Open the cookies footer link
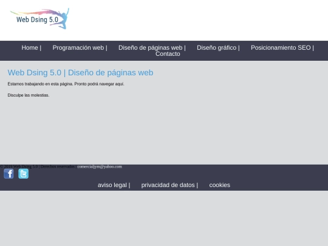This screenshot has width=328, height=246. pos(220,185)
